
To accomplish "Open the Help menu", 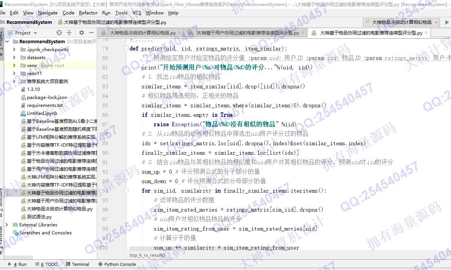I will pyautogui.click(x=173, y=13).
